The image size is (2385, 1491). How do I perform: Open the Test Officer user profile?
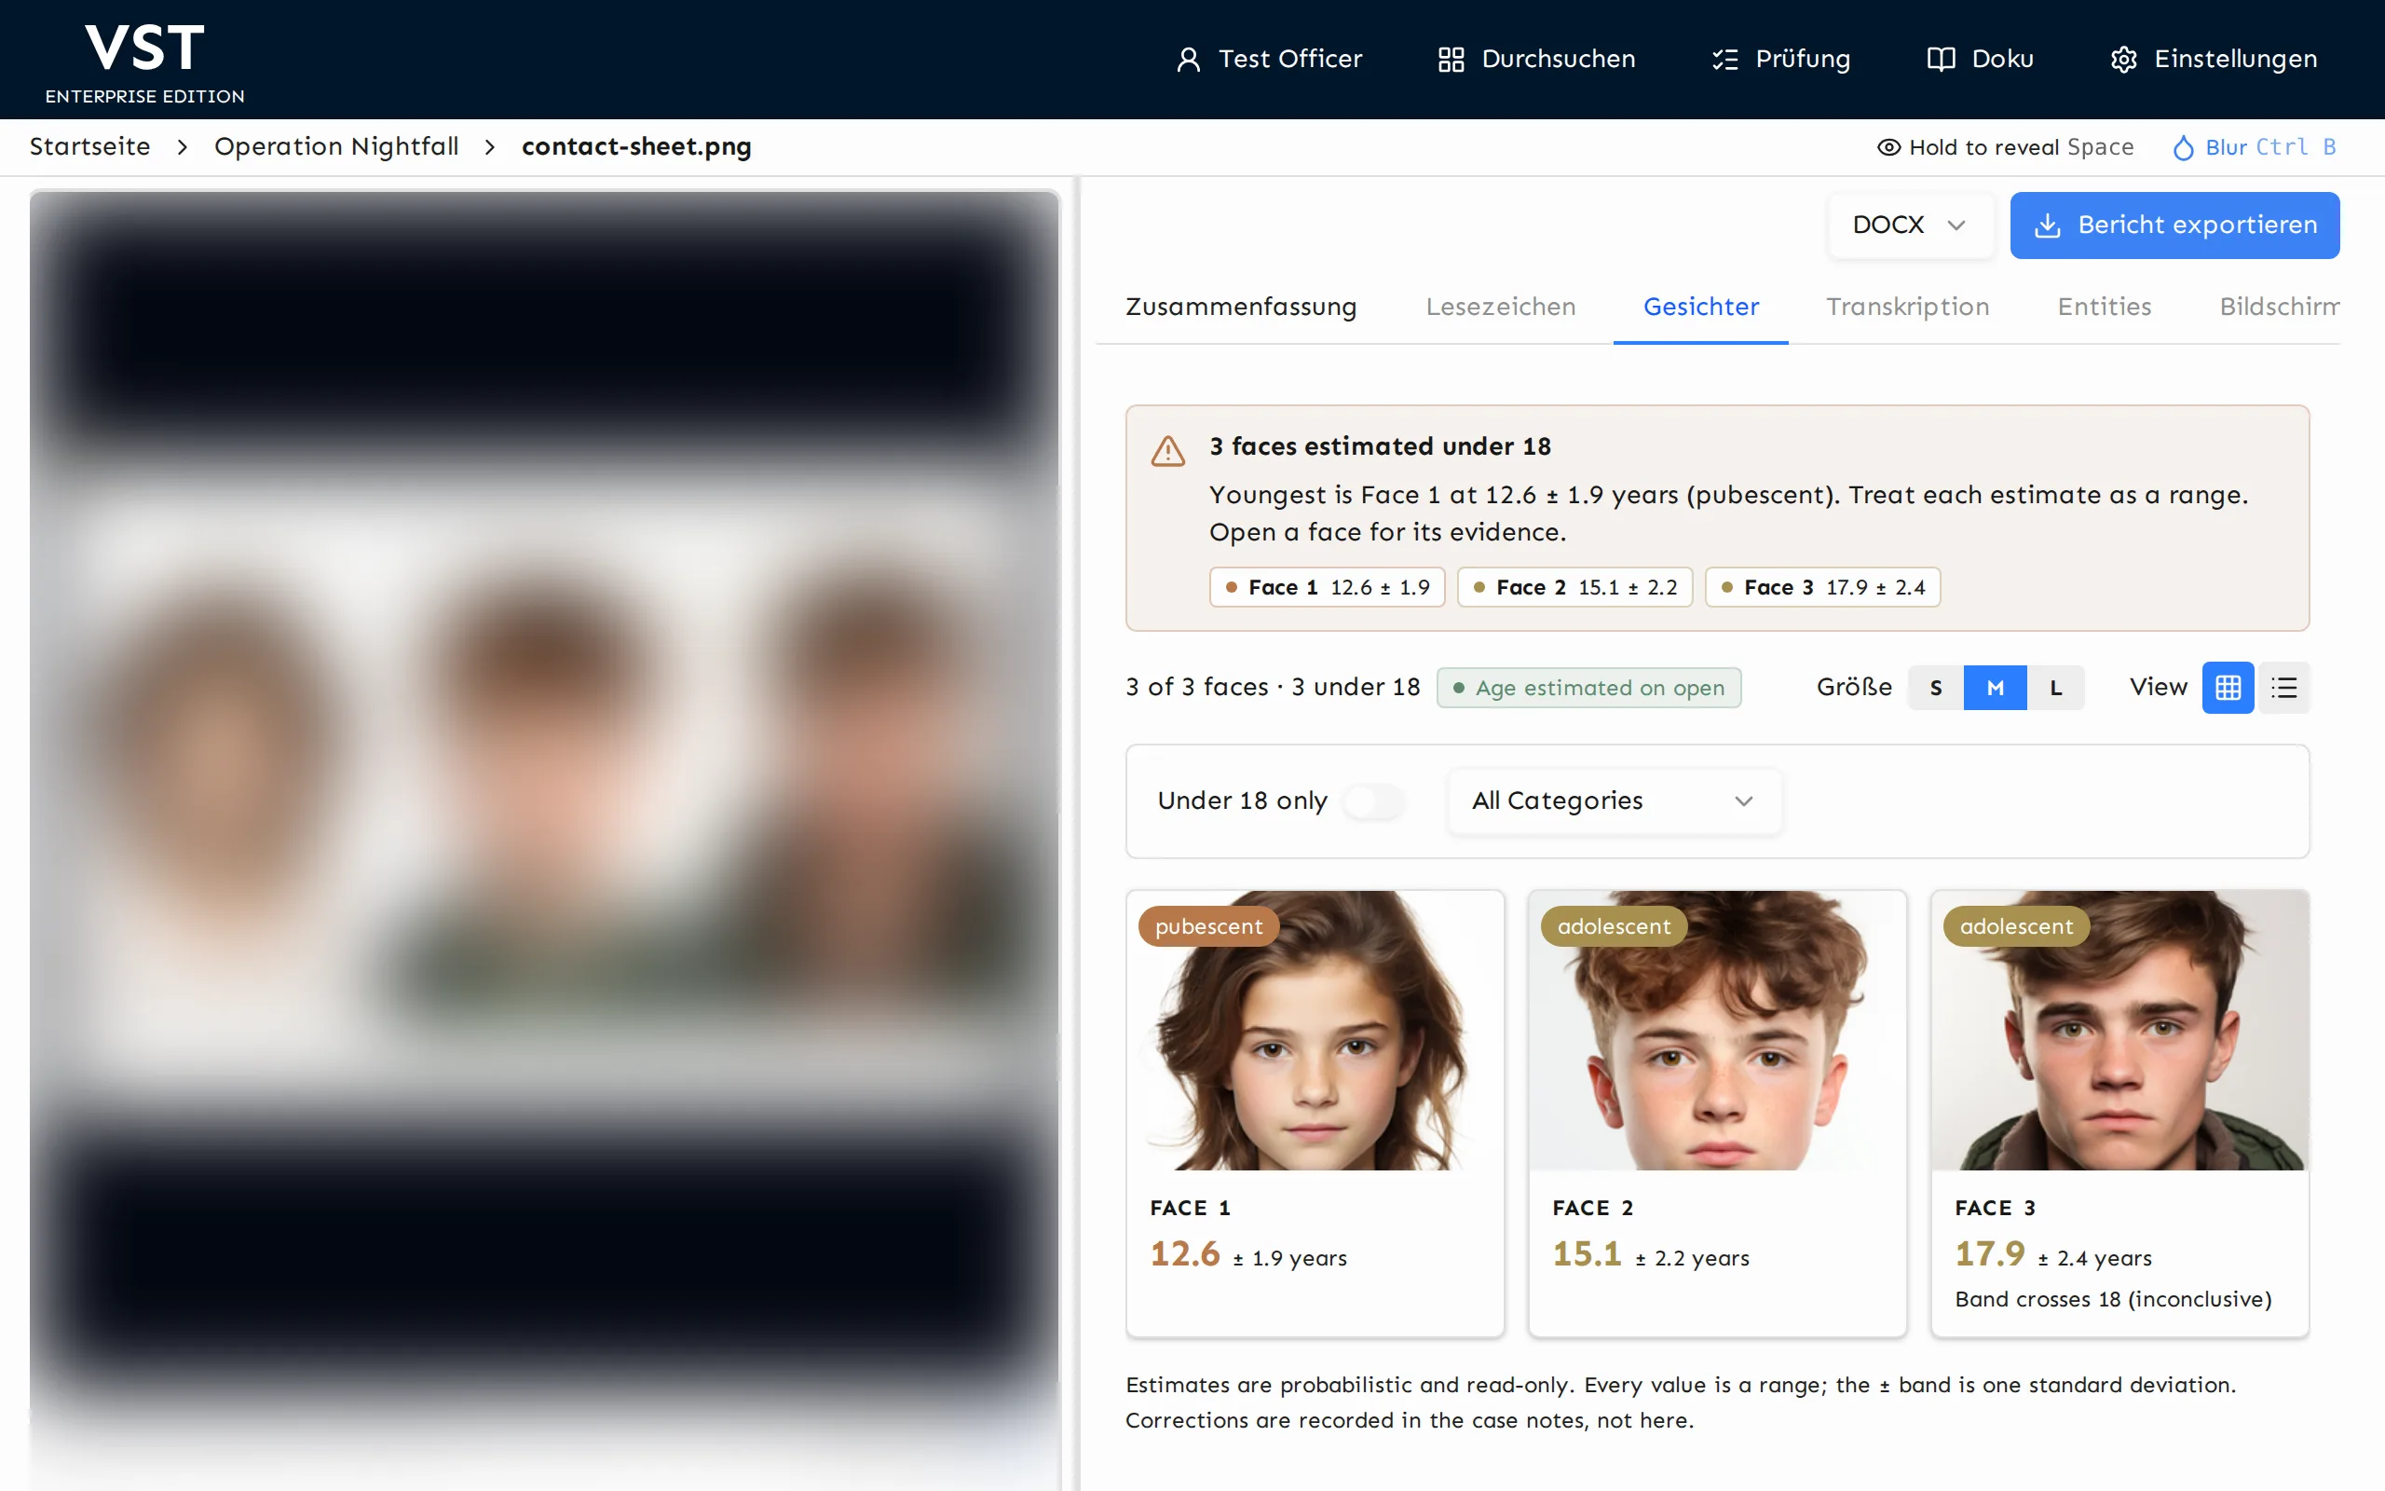[1268, 59]
